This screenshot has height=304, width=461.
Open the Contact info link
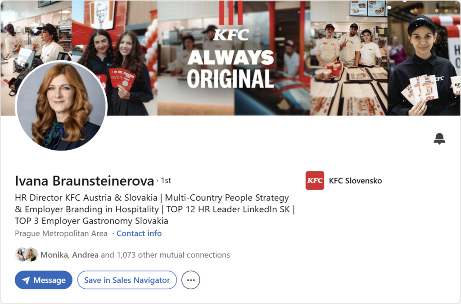(x=139, y=233)
